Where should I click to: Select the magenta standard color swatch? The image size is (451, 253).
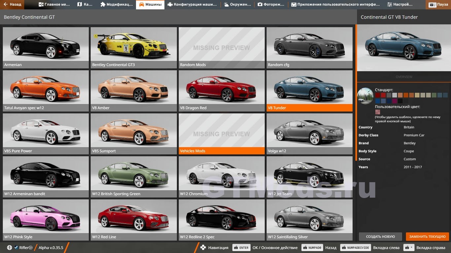click(x=395, y=101)
